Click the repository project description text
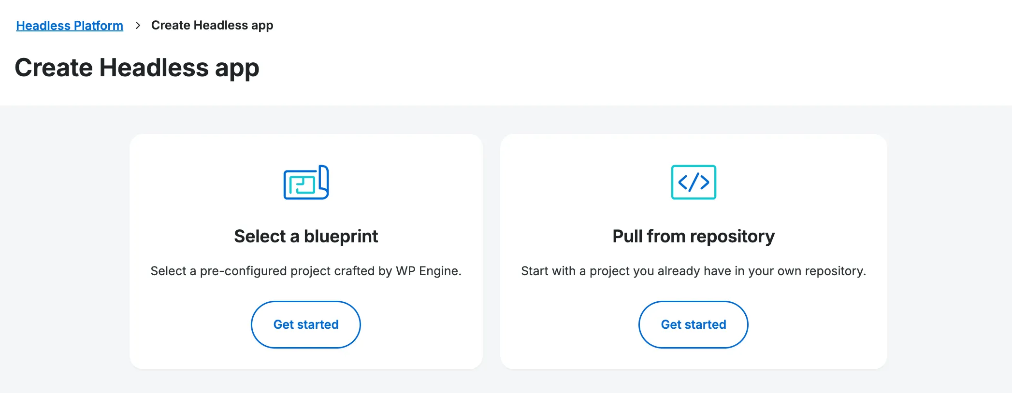This screenshot has height=393, width=1012. (693, 271)
